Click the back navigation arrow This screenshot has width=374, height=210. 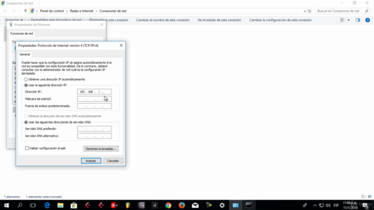[x=5, y=11]
